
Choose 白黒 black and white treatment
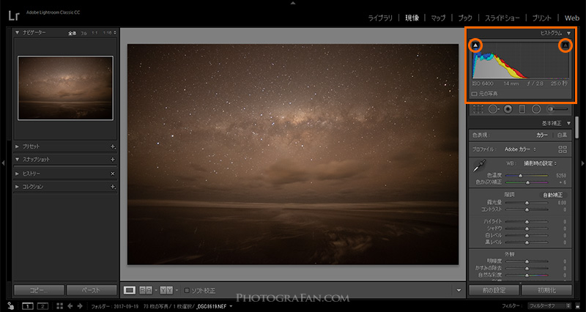point(562,135)
